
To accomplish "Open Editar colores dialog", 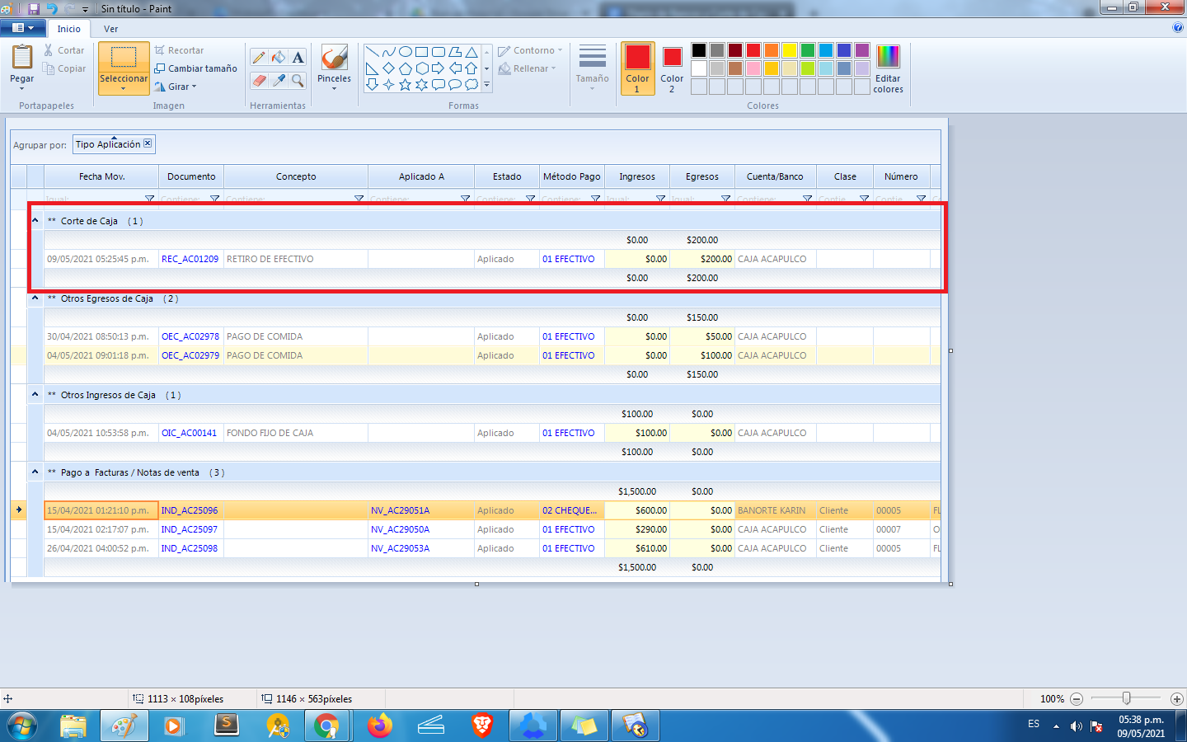I will pyautogui.click(x=888, y=68).
